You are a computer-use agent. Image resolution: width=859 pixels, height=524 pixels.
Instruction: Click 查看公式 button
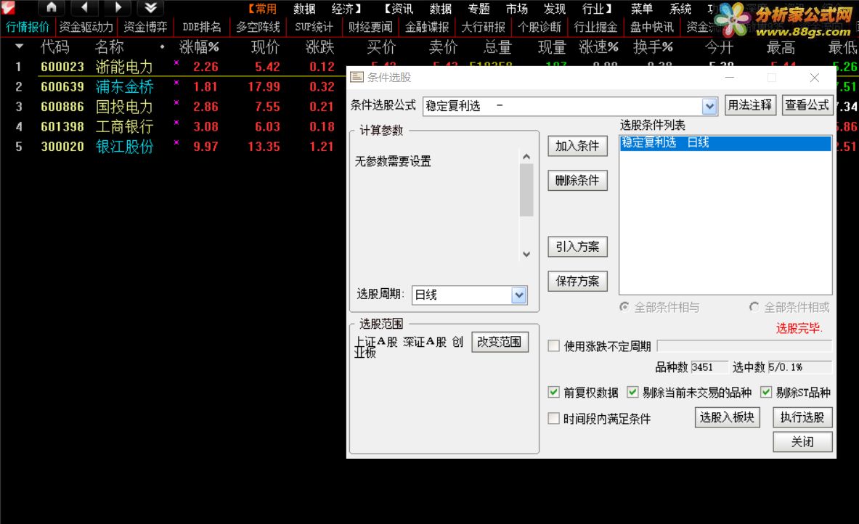(807, 105)
